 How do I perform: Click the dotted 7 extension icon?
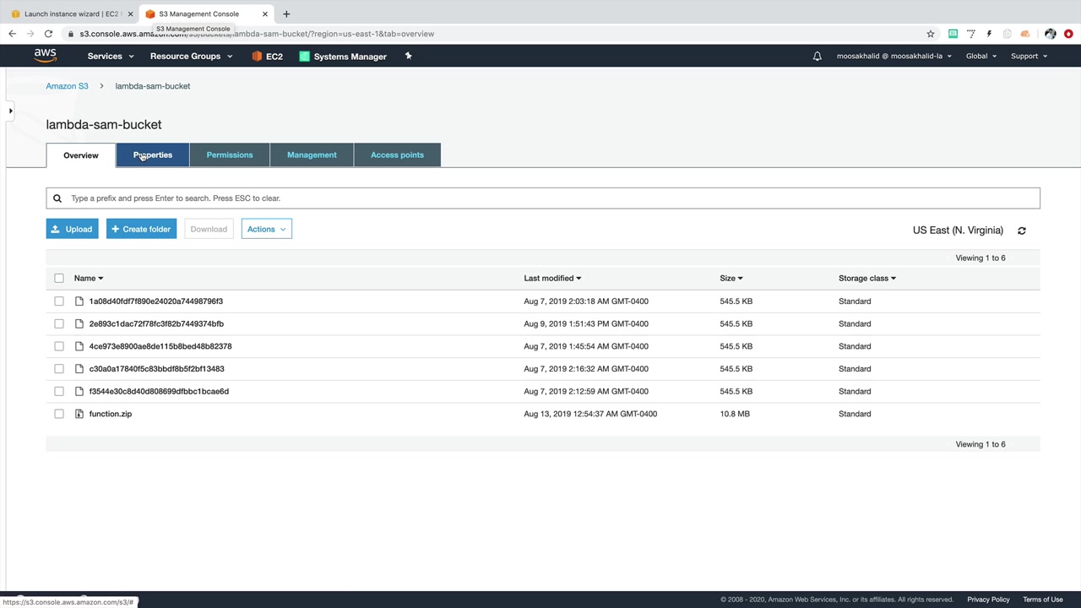(x=971, y=34)
